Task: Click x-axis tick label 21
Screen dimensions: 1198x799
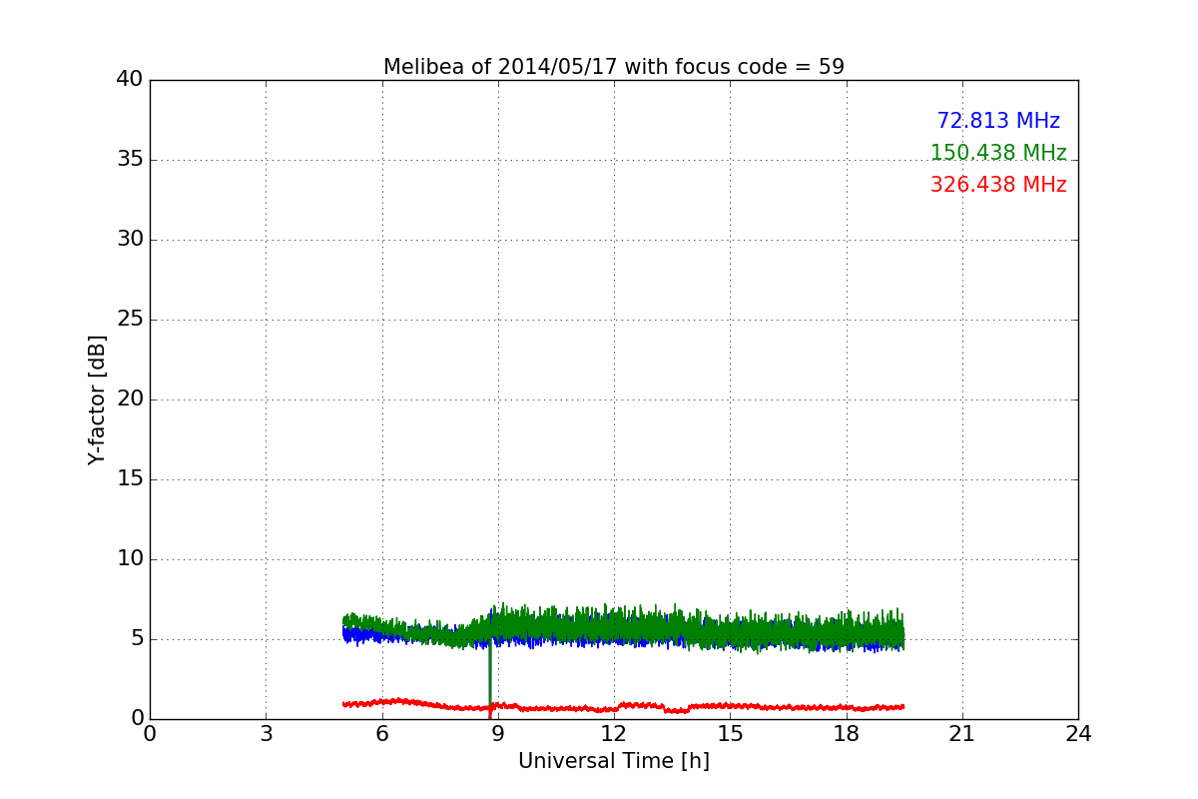Action: click(962, 734)
